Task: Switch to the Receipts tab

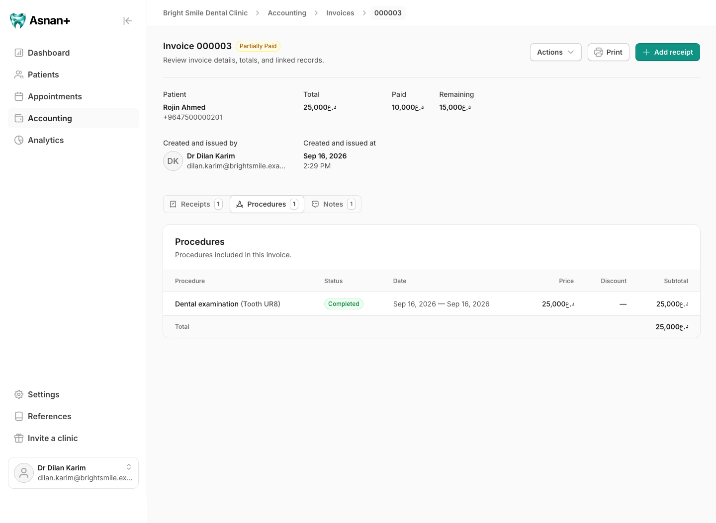Action: click(196, 204)
